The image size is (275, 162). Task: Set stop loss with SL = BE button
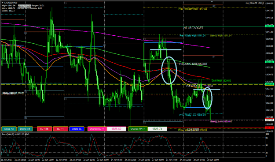pyautogui.click(x=44, y=129)
